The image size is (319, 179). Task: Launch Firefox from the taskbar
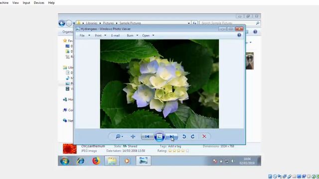pyautogui.click(x=96, y=161)
